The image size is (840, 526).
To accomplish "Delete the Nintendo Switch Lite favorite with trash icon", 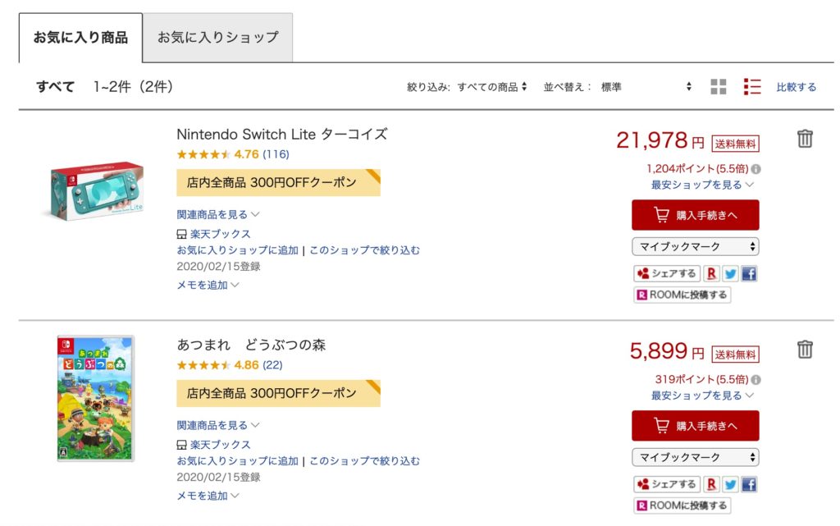I will [805, 139].
